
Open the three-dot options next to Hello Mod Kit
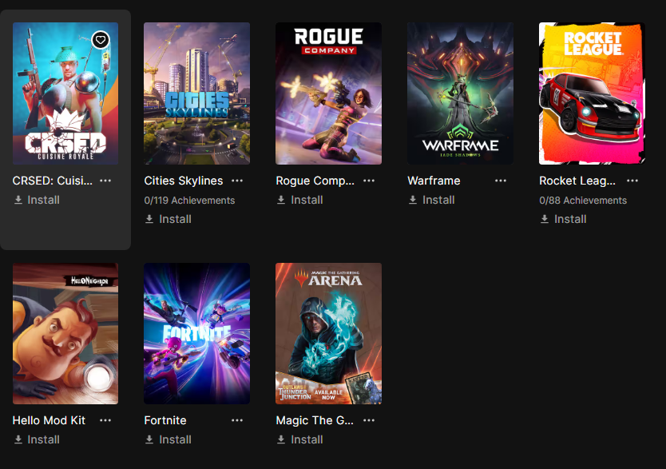(x=105, y=420)
